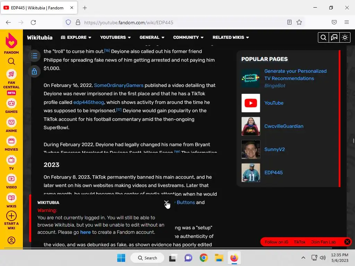Open reference footnote 17
The width and height of the screenshot is (355, 266).
tap(119, 110)
